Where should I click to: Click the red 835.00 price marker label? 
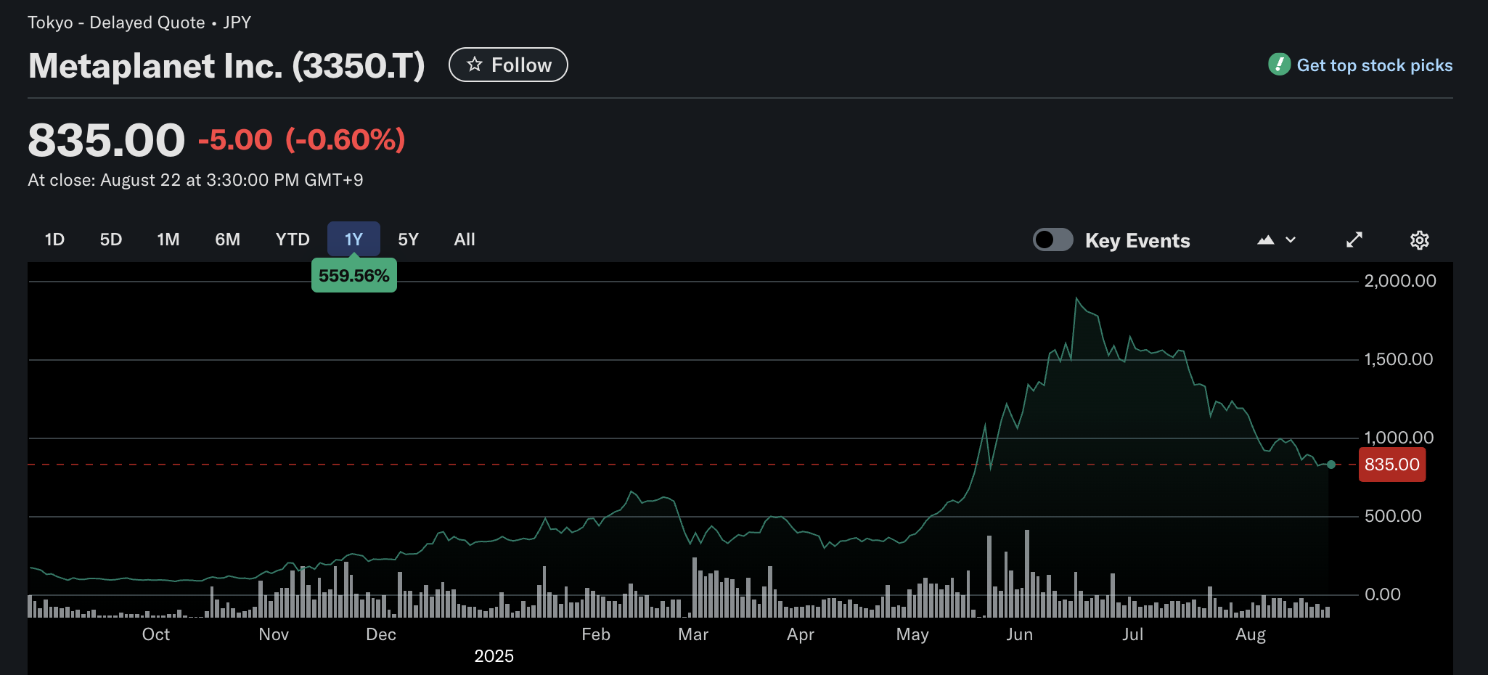click(x=1391, y=465)
